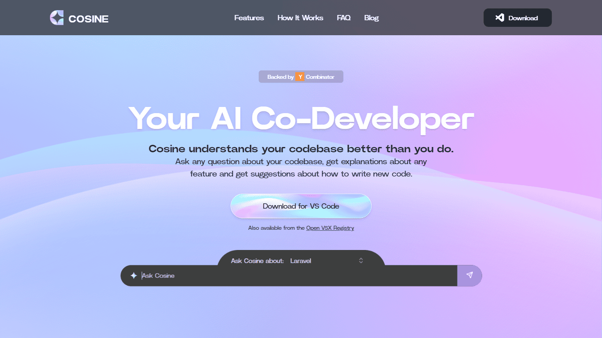Click the COSINE brand name
602x338 pixels.
click(89, 19)
